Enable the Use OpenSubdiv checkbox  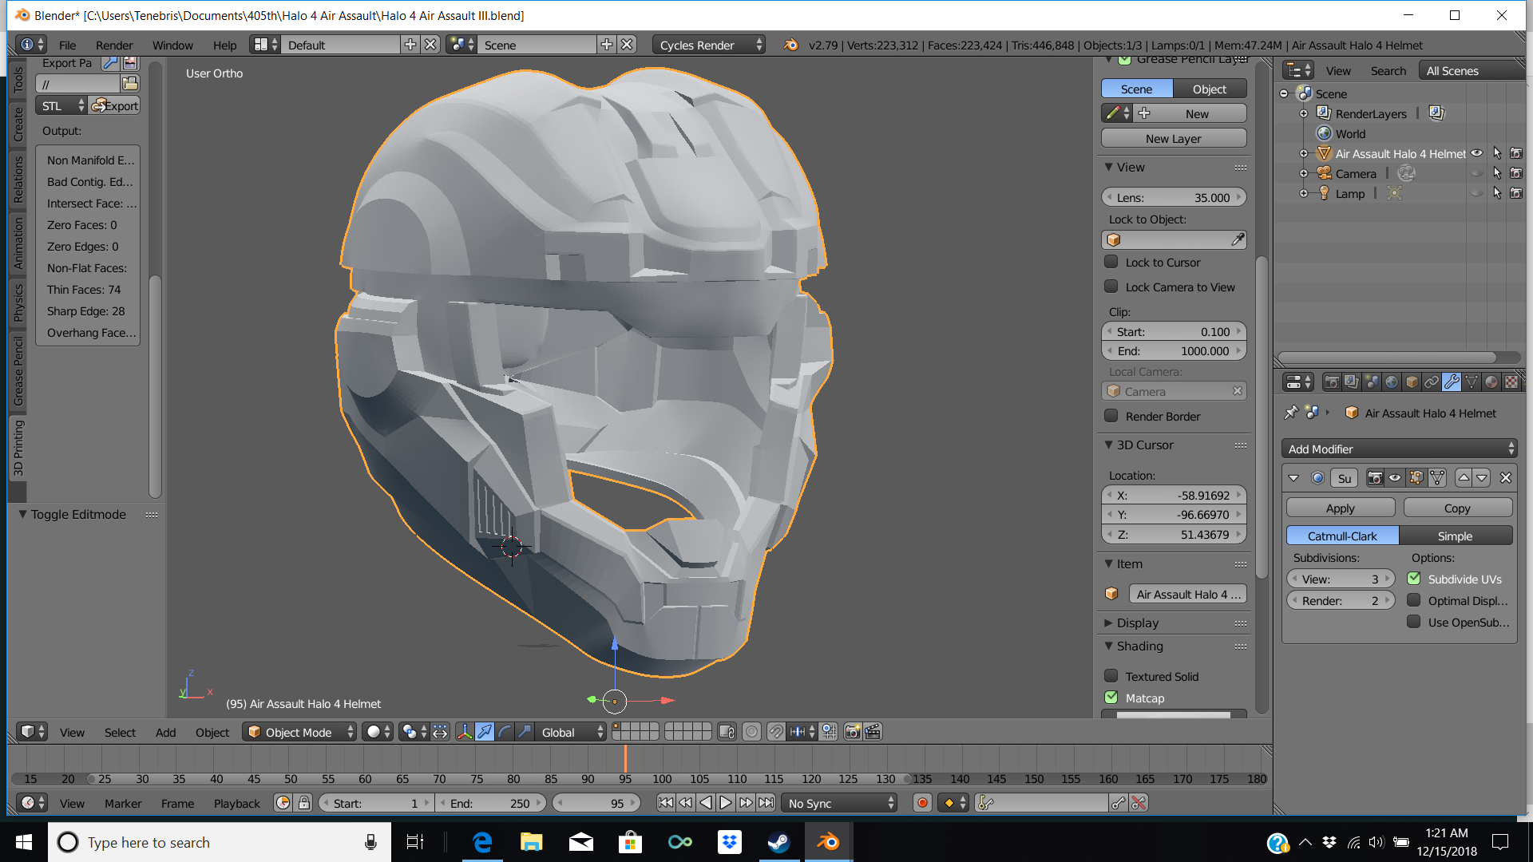pyautogui.click(x=1413, y=622)
